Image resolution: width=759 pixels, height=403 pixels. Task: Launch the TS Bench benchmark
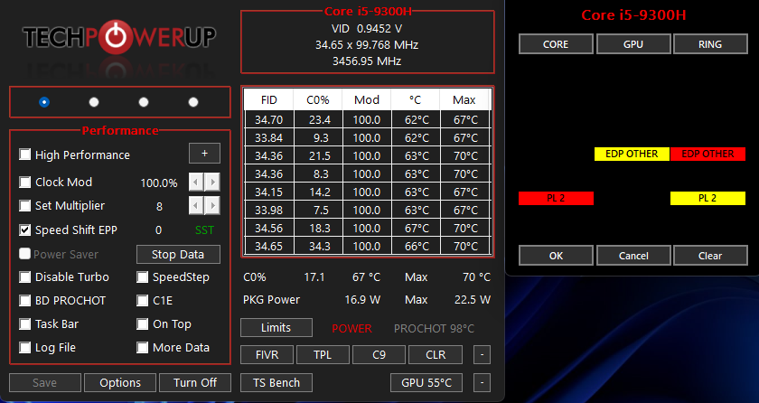[x=276, y=383]
